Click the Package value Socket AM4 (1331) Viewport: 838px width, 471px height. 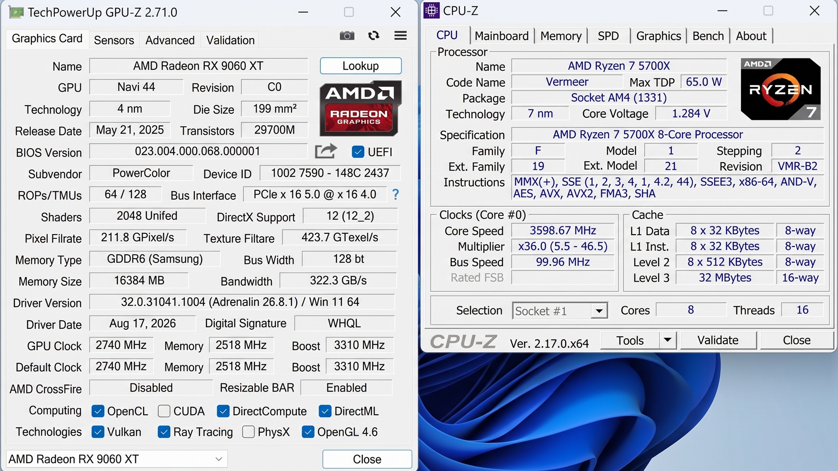[x=619, y=98]
